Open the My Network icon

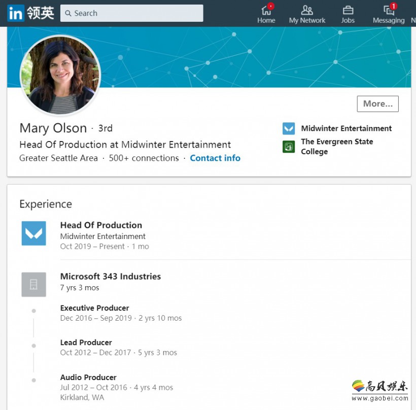pyautogui.click(x=307, y=10)
